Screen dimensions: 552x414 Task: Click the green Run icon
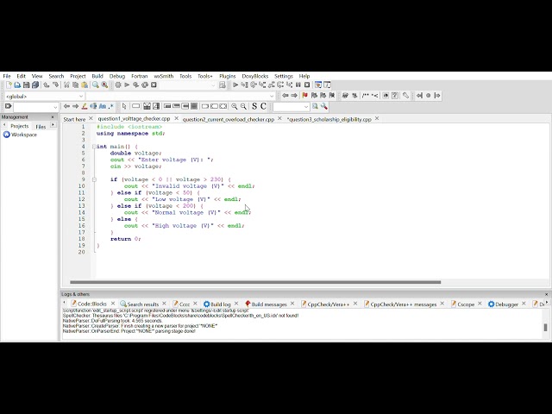click(x=127, y=85)
